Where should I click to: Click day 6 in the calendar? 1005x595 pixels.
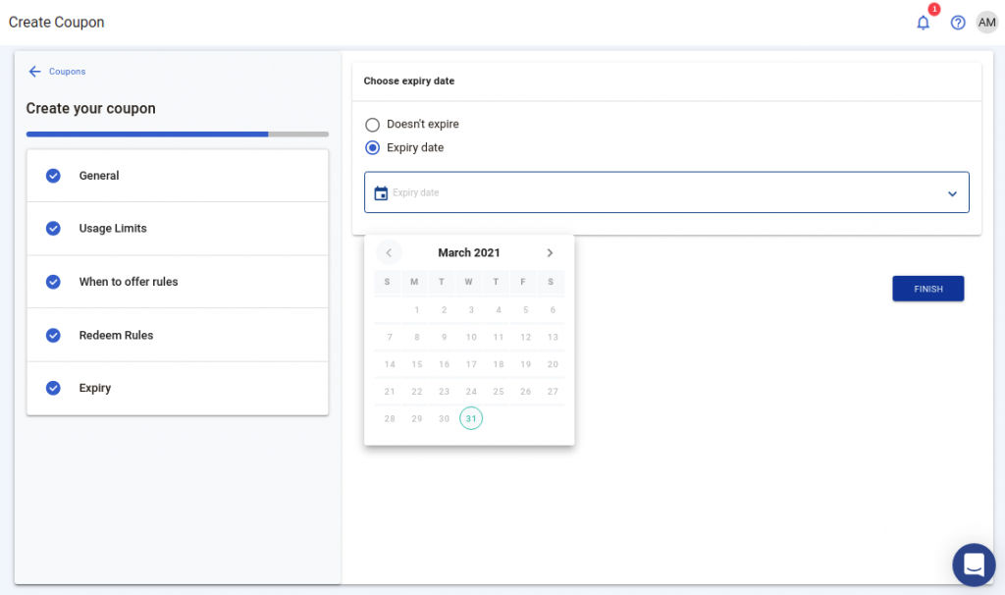point(553,309)
